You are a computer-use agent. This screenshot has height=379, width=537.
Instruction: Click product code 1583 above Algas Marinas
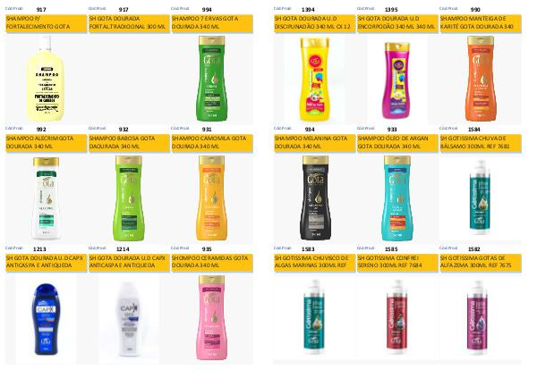point(308,249)
